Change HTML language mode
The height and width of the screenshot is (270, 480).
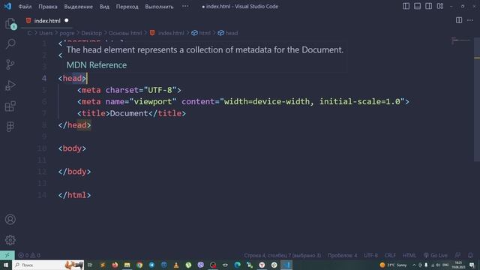(409, 255)
